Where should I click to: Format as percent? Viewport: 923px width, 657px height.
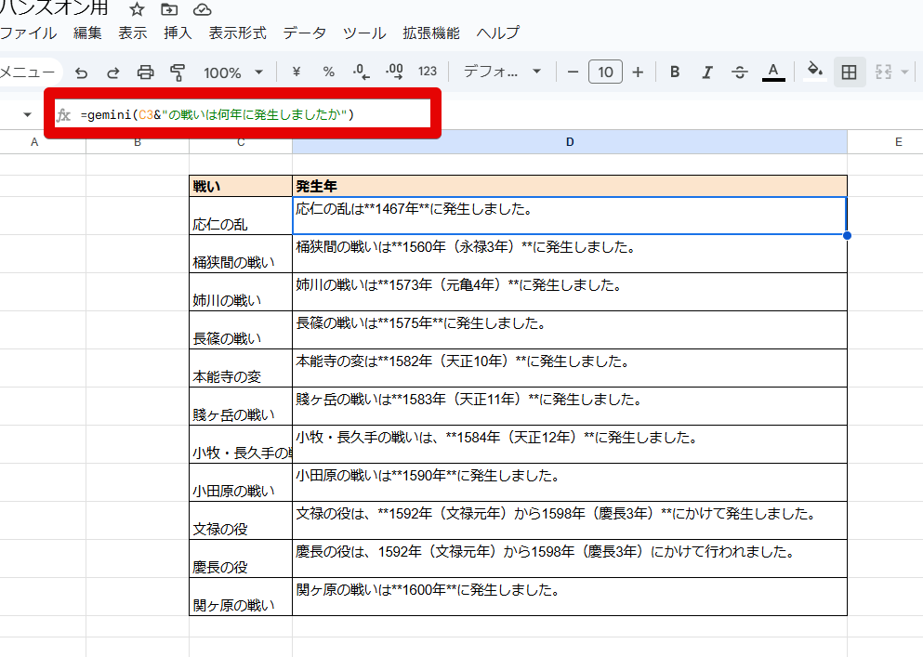328,72
